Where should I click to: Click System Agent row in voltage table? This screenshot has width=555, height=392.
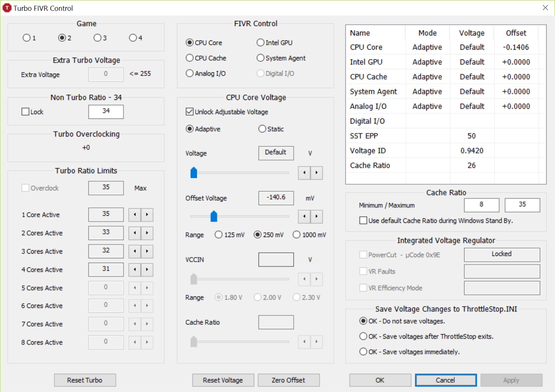pyautogui.click(x=446, y=92)
